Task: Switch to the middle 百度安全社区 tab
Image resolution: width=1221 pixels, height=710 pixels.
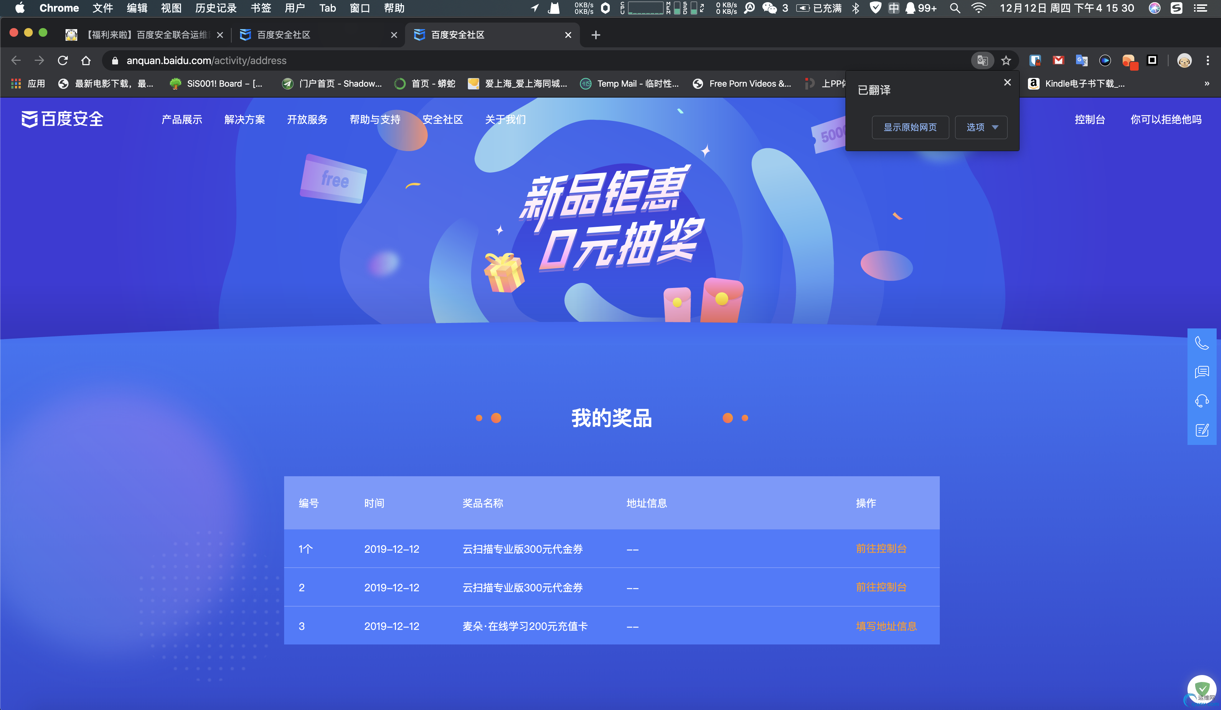Action: tap(317, 35)
